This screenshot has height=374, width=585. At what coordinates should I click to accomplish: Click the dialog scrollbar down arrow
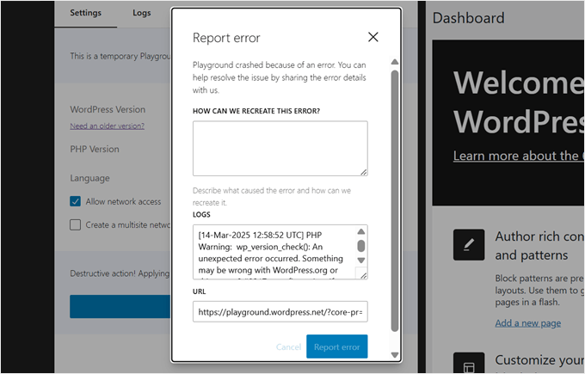(x=395, y=355)
